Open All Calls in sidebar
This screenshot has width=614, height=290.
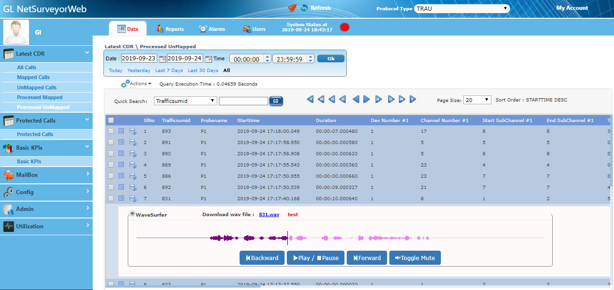point(27,67)
